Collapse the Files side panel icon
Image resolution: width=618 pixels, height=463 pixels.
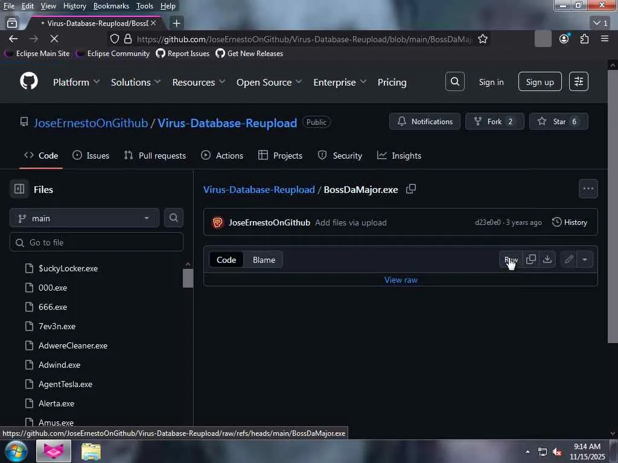coord(19,189)
